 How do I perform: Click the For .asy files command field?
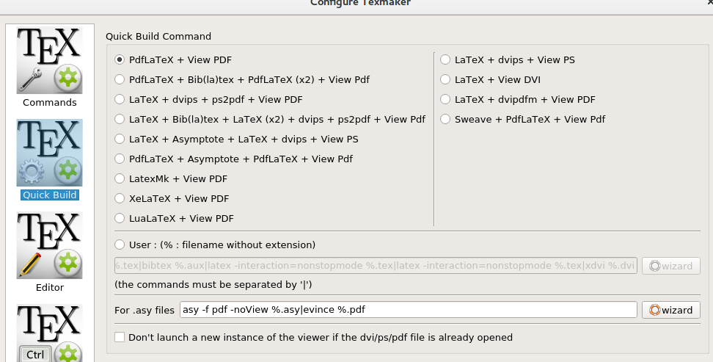[x=409, y=310]
